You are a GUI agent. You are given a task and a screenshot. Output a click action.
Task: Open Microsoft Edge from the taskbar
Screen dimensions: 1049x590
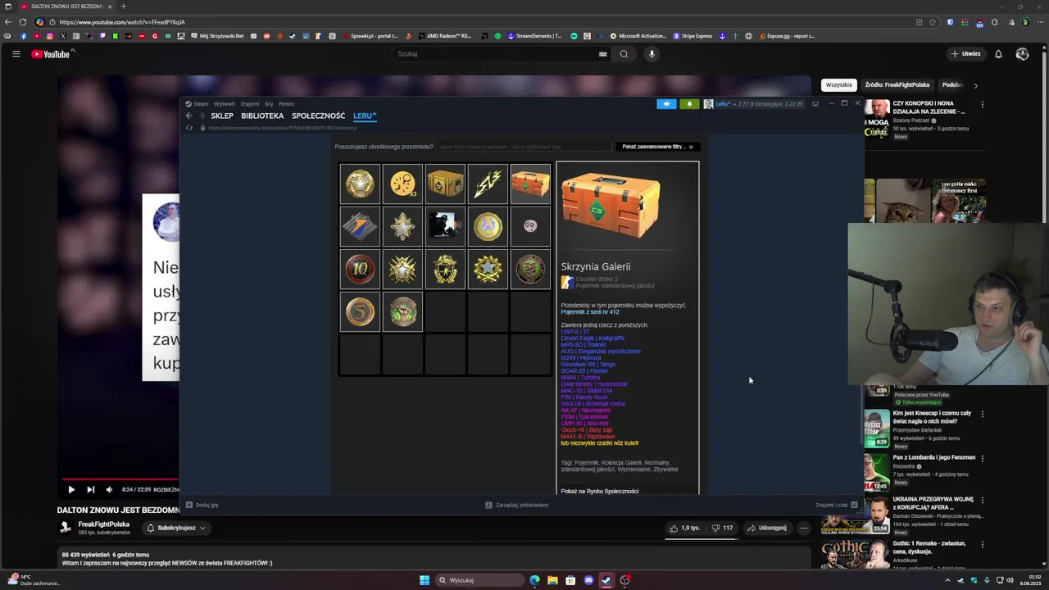click(534, 580)
